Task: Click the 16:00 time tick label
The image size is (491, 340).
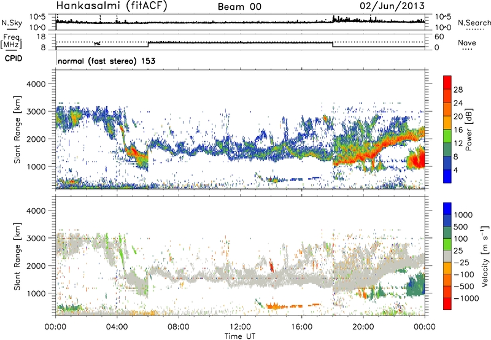Action: 301,327
